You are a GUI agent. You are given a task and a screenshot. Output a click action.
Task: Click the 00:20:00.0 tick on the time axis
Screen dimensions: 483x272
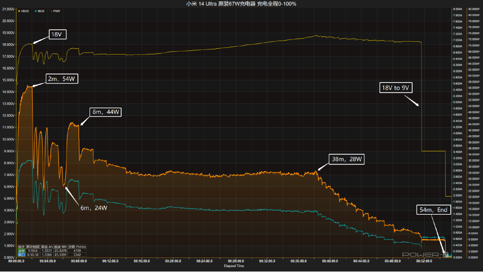[x=173, y=261]
